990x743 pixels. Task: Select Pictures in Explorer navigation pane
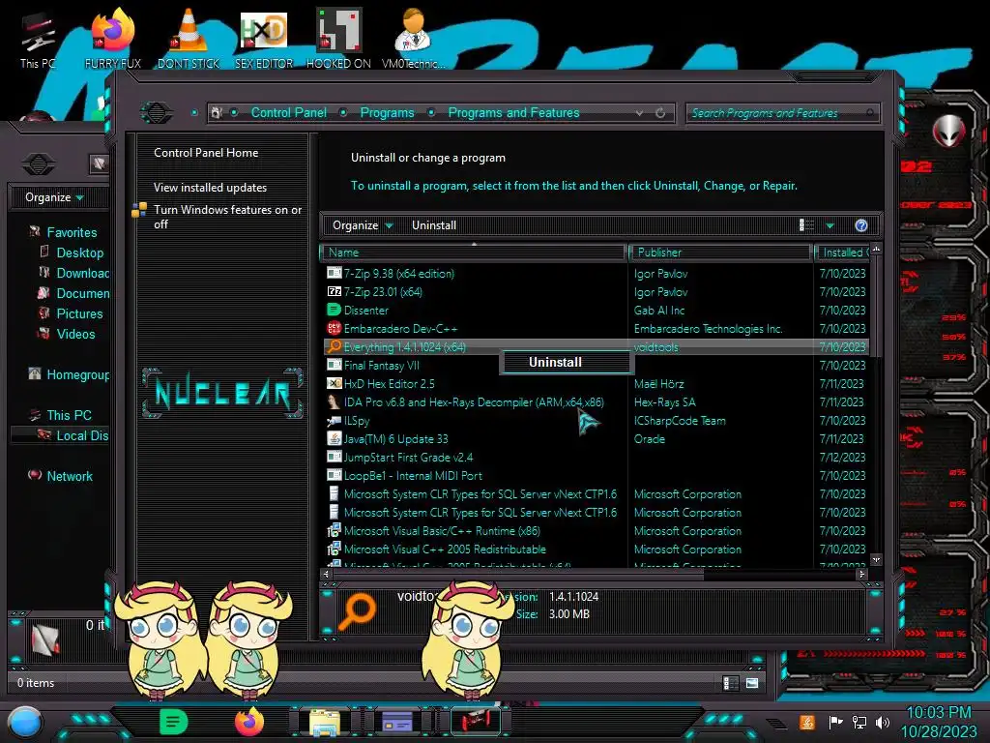79,314
